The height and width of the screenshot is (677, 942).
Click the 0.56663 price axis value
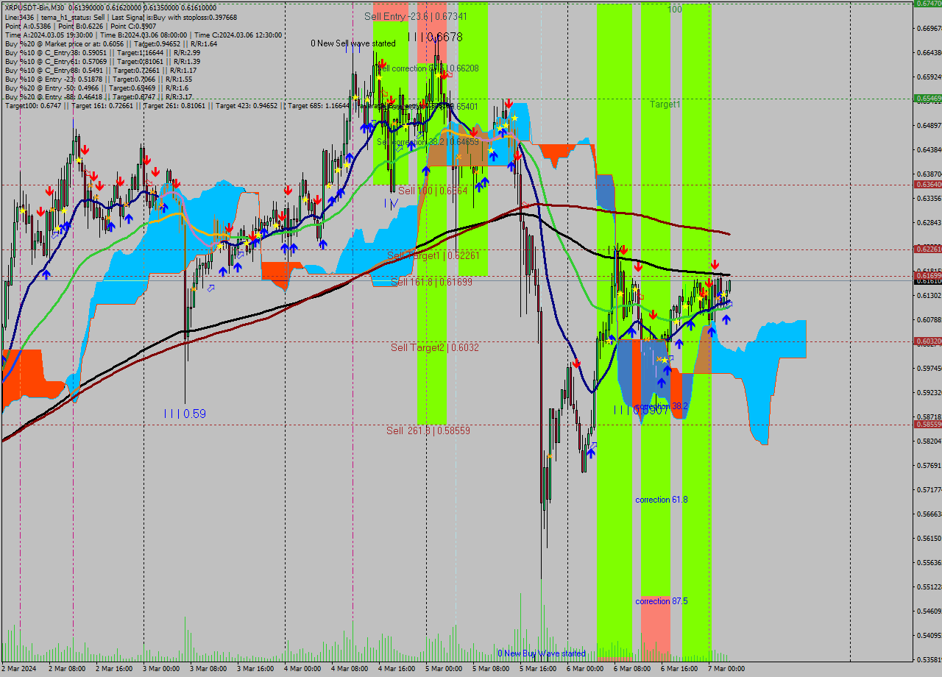928,514
